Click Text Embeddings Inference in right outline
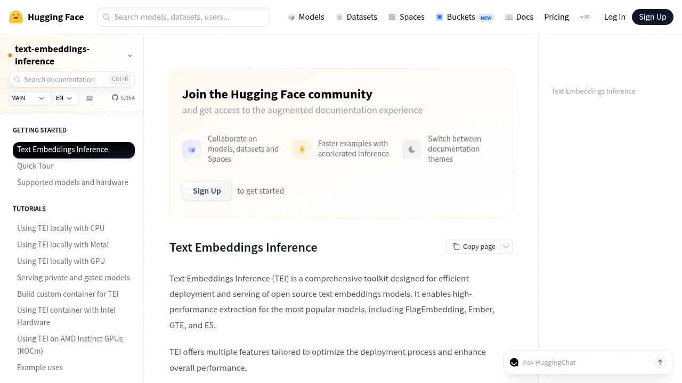This screenshot has height=383, width=682. 593,91
